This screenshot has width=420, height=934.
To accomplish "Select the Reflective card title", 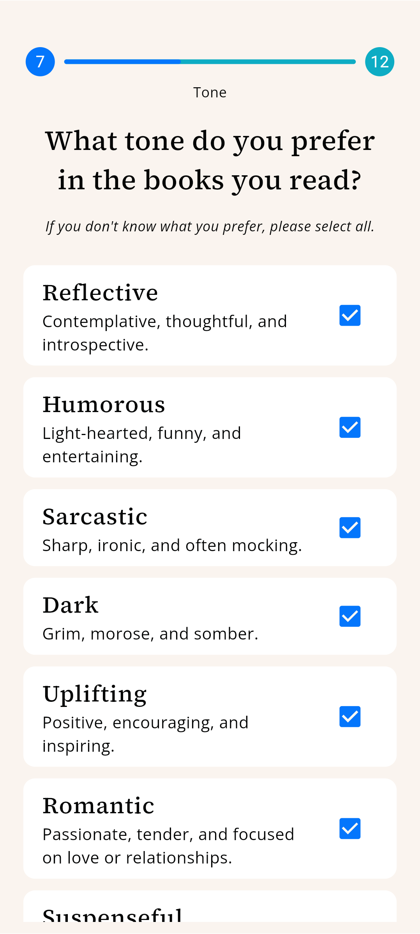I will point(100,293).
